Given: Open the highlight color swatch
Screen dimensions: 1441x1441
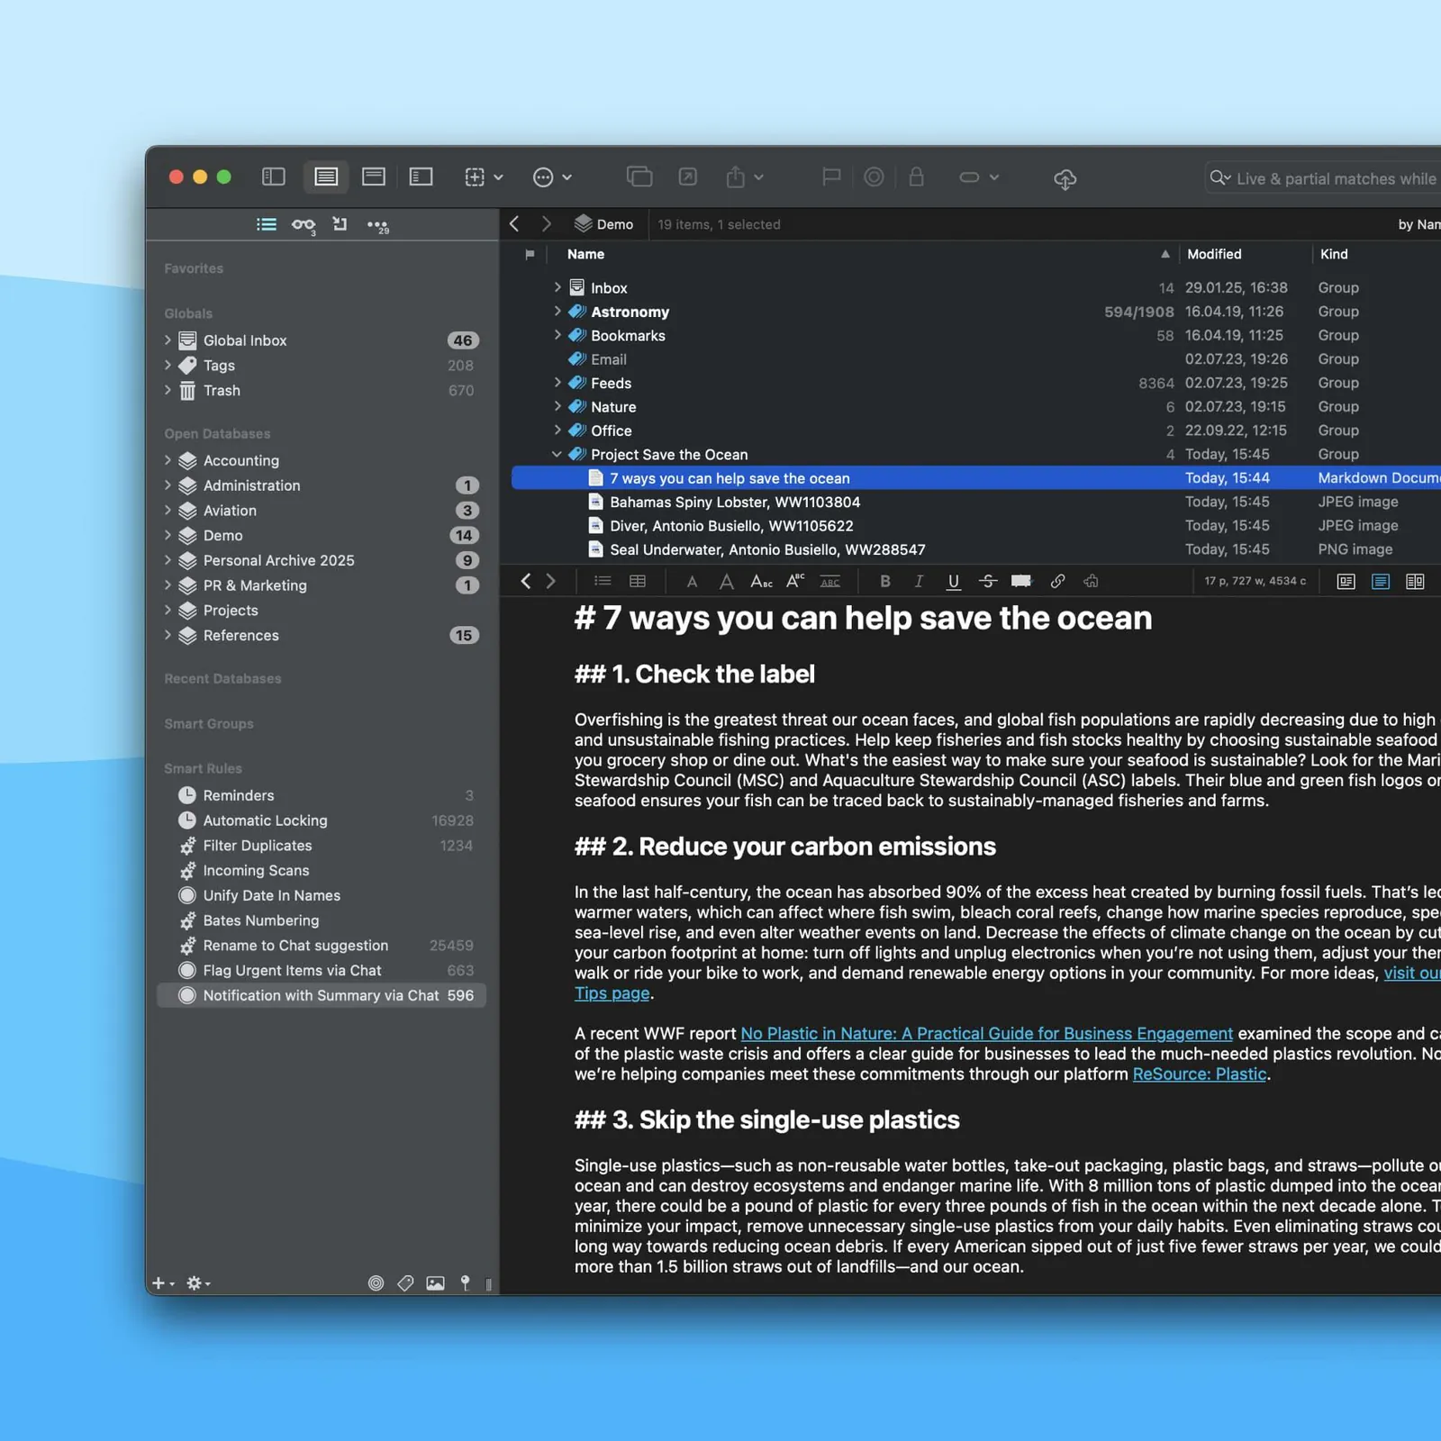Looking at the screenshot, I should (1021, 582).
